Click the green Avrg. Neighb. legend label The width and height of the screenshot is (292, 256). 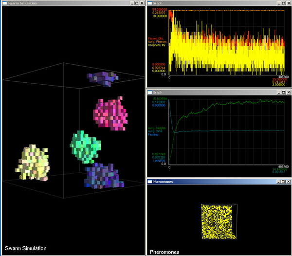157,128
